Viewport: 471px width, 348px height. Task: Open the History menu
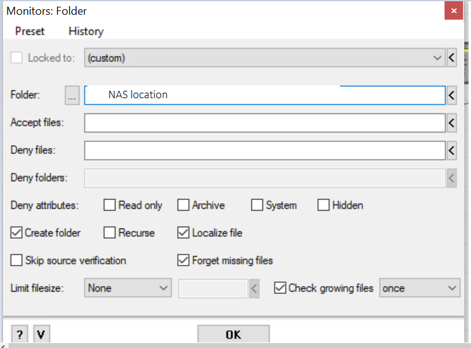[86, 31]
